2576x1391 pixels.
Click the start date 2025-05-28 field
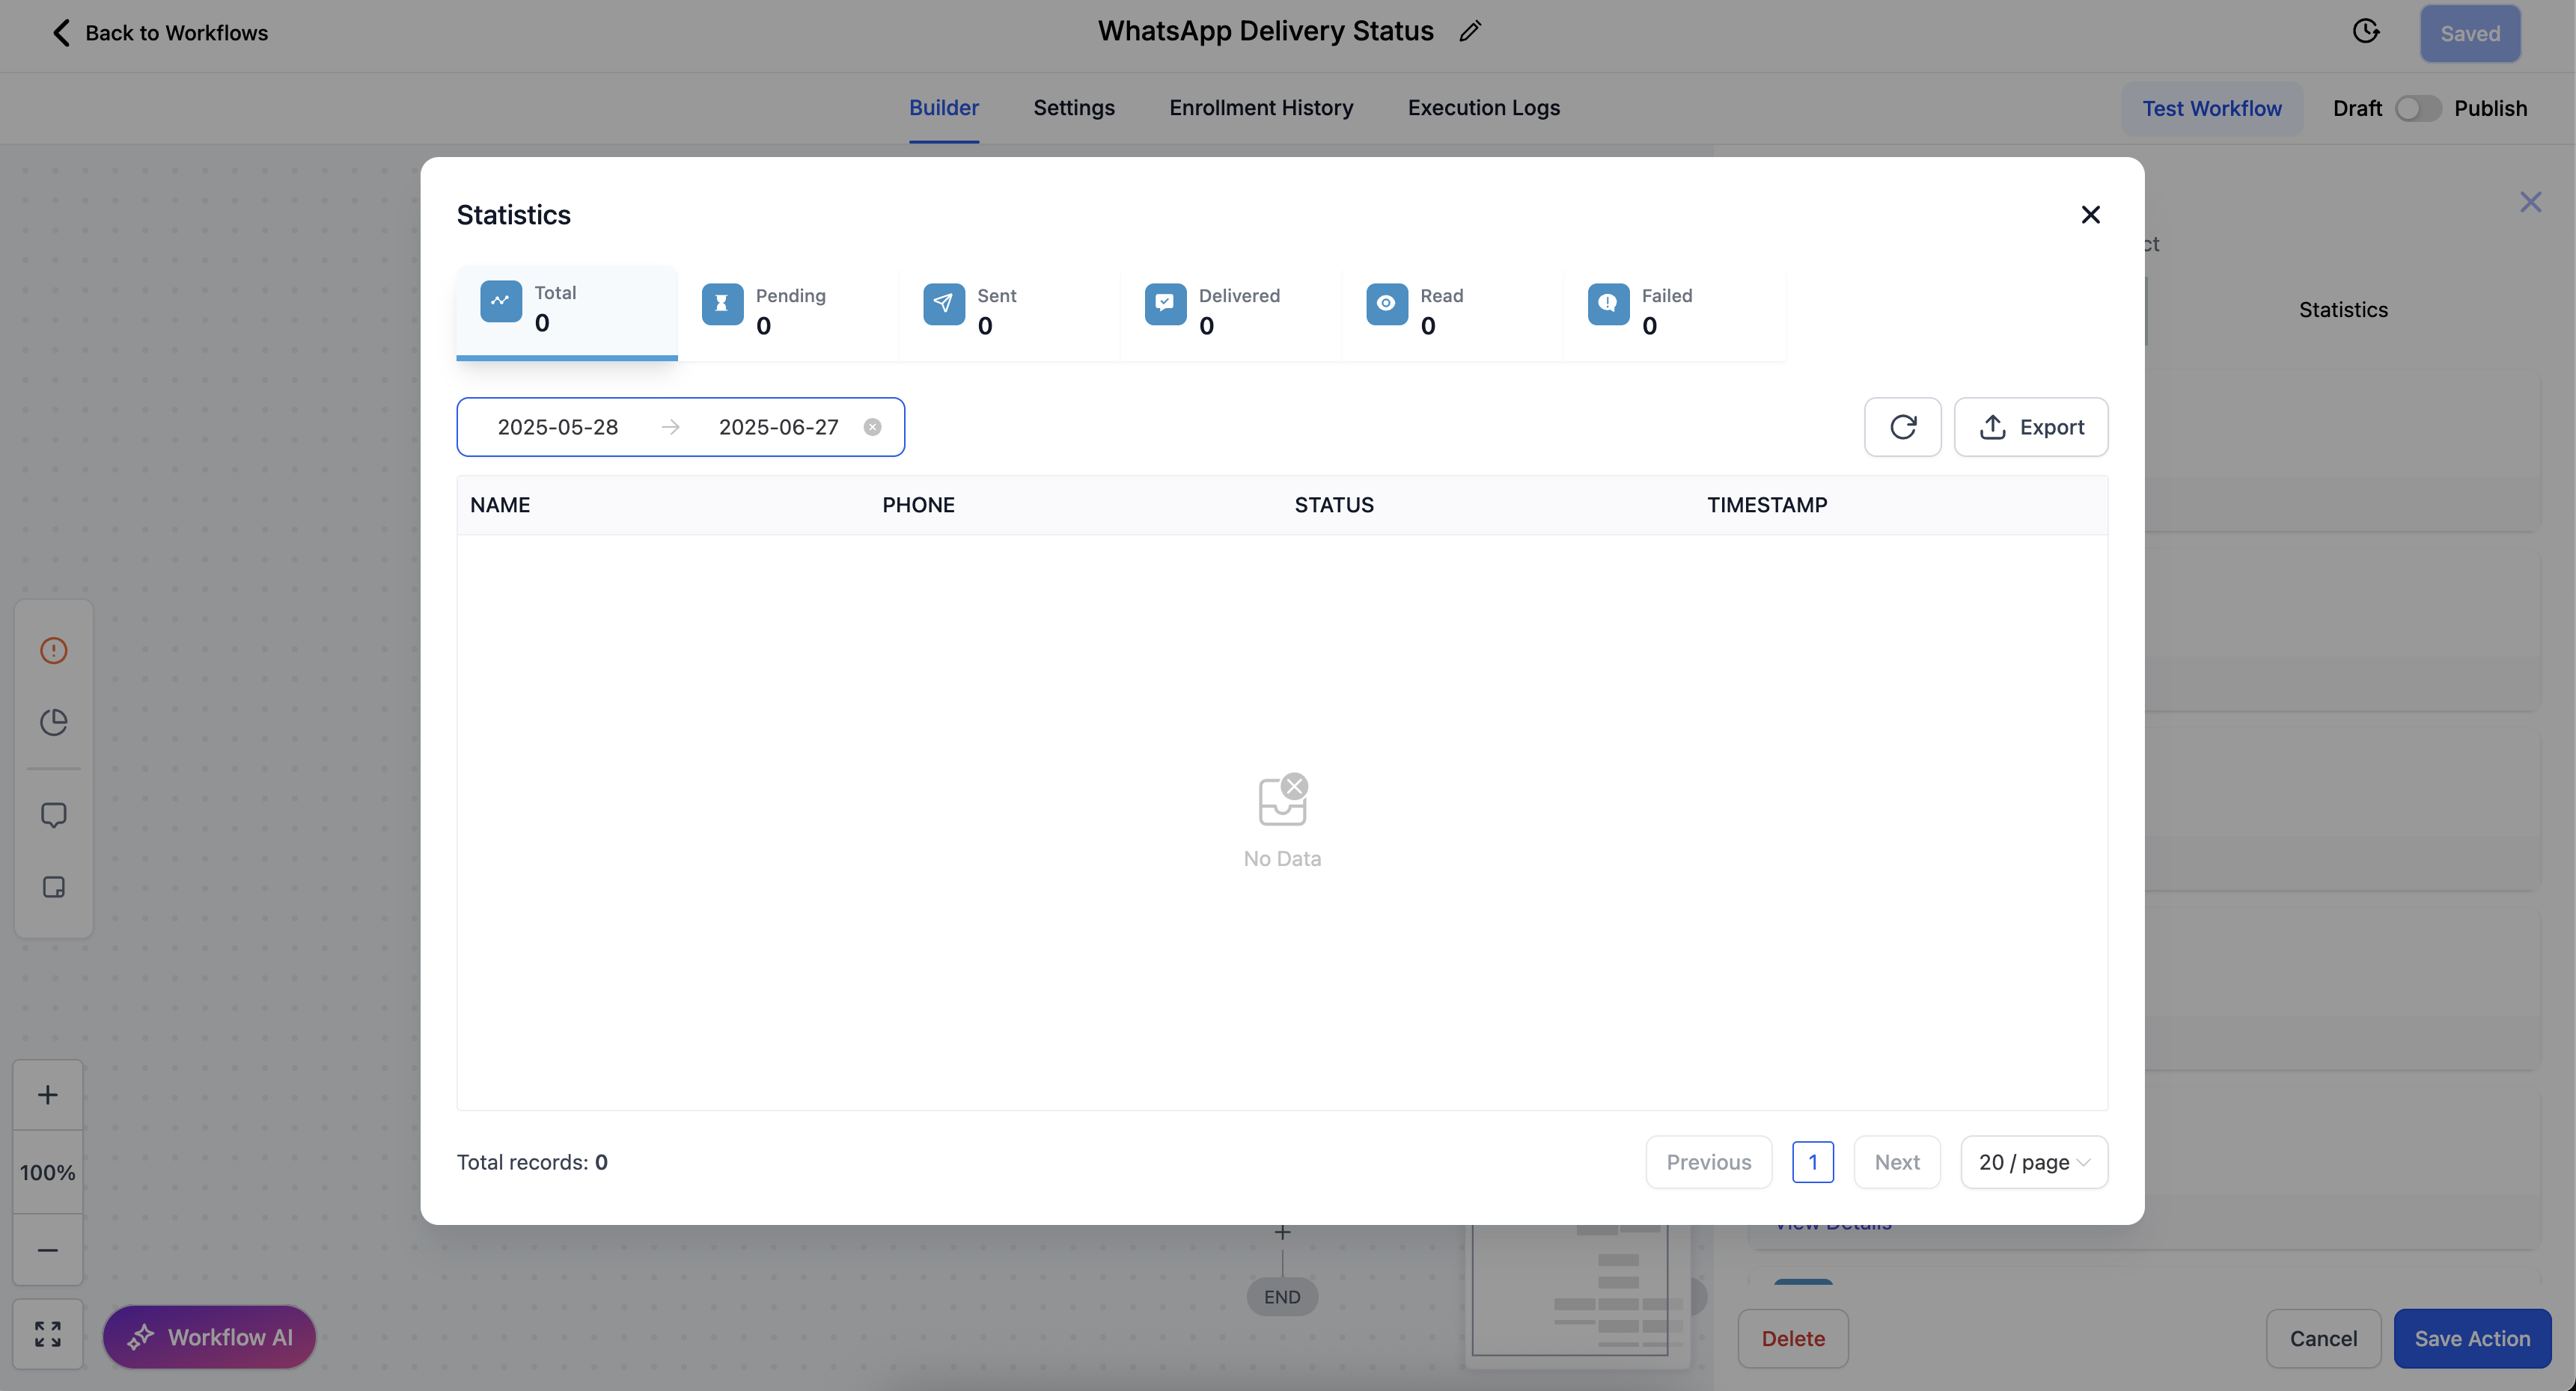[558, 427]
